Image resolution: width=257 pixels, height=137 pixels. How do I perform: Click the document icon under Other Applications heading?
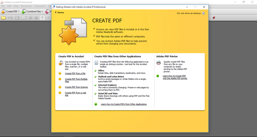pos(97,63)
